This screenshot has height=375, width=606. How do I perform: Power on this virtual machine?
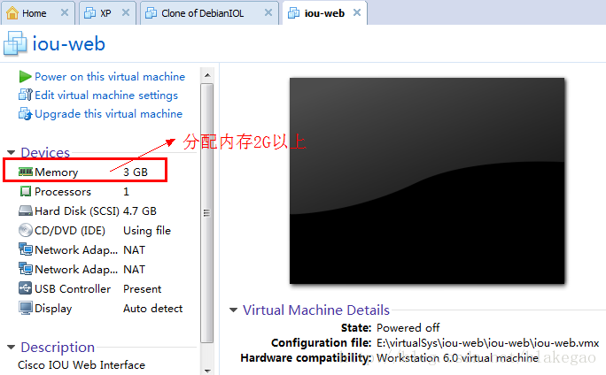[110, 76]
